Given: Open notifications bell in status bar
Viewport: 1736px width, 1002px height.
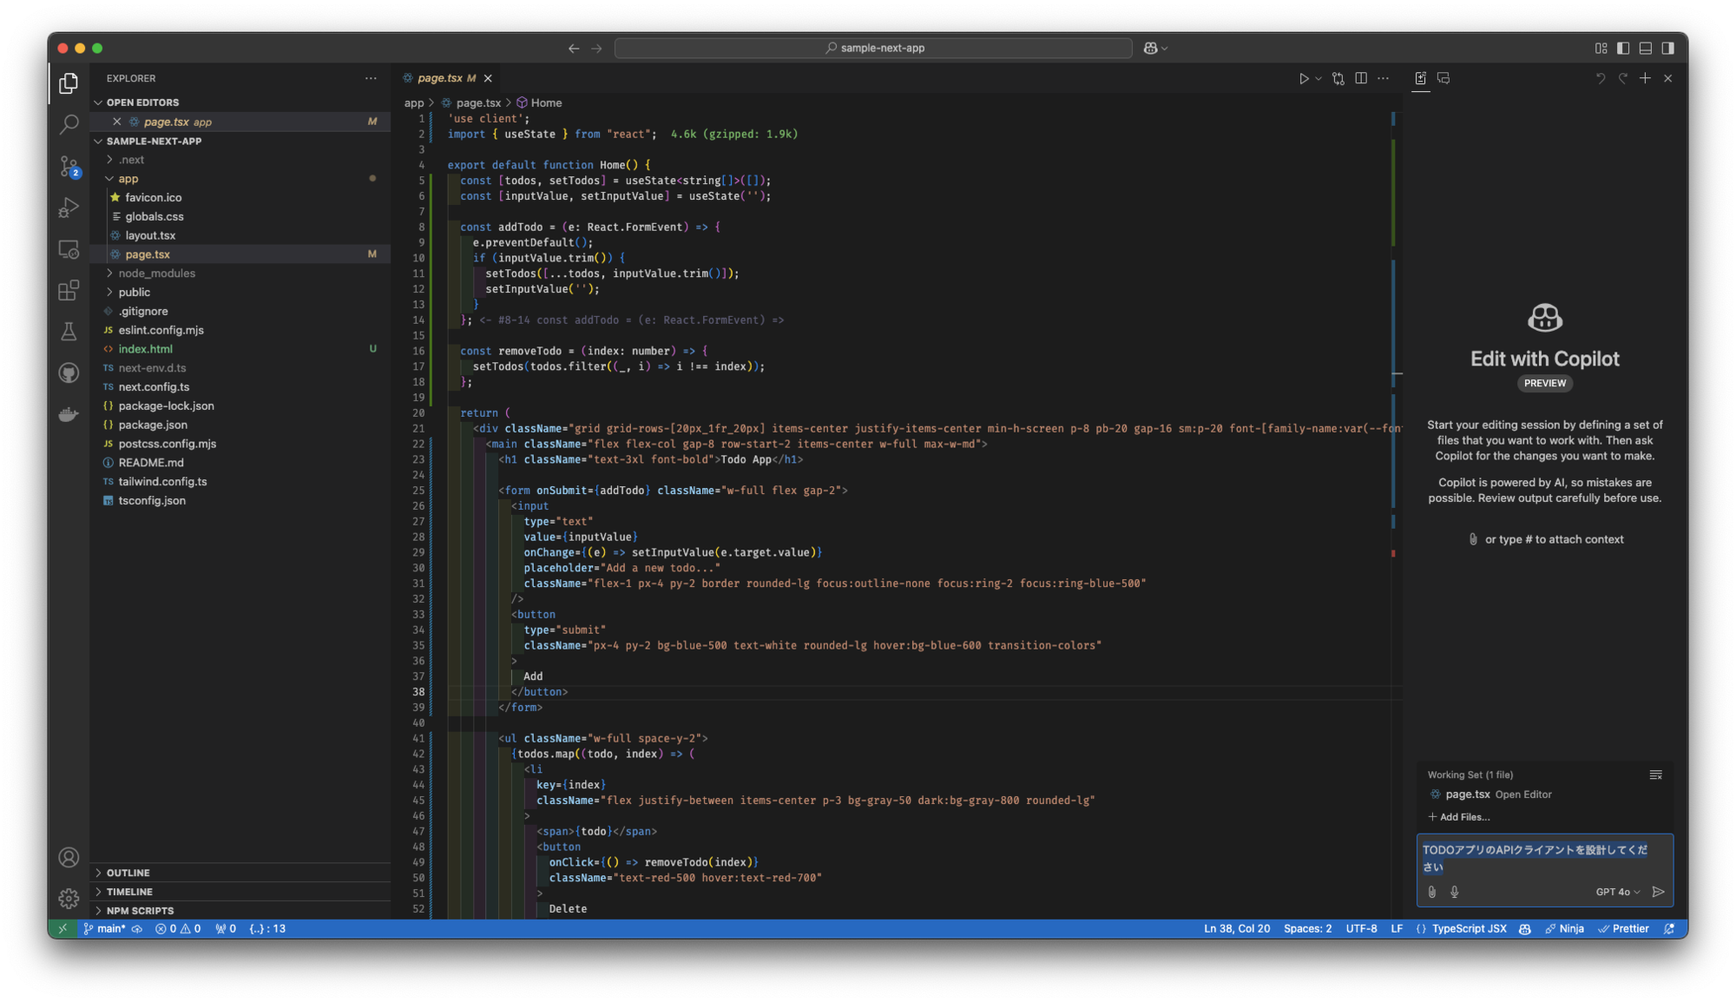Looking at the screenshot, I should click(x=1669, y=928).
